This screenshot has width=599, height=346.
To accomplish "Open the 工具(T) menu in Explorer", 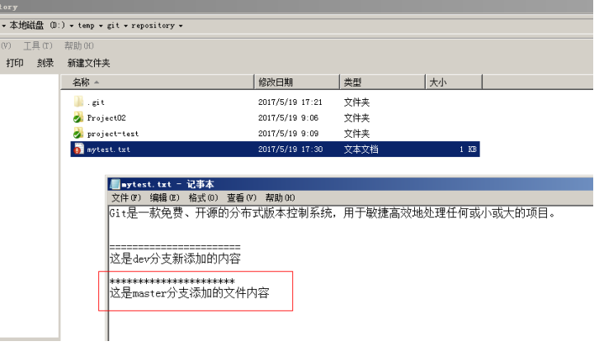I will click(x=37, y=46).
